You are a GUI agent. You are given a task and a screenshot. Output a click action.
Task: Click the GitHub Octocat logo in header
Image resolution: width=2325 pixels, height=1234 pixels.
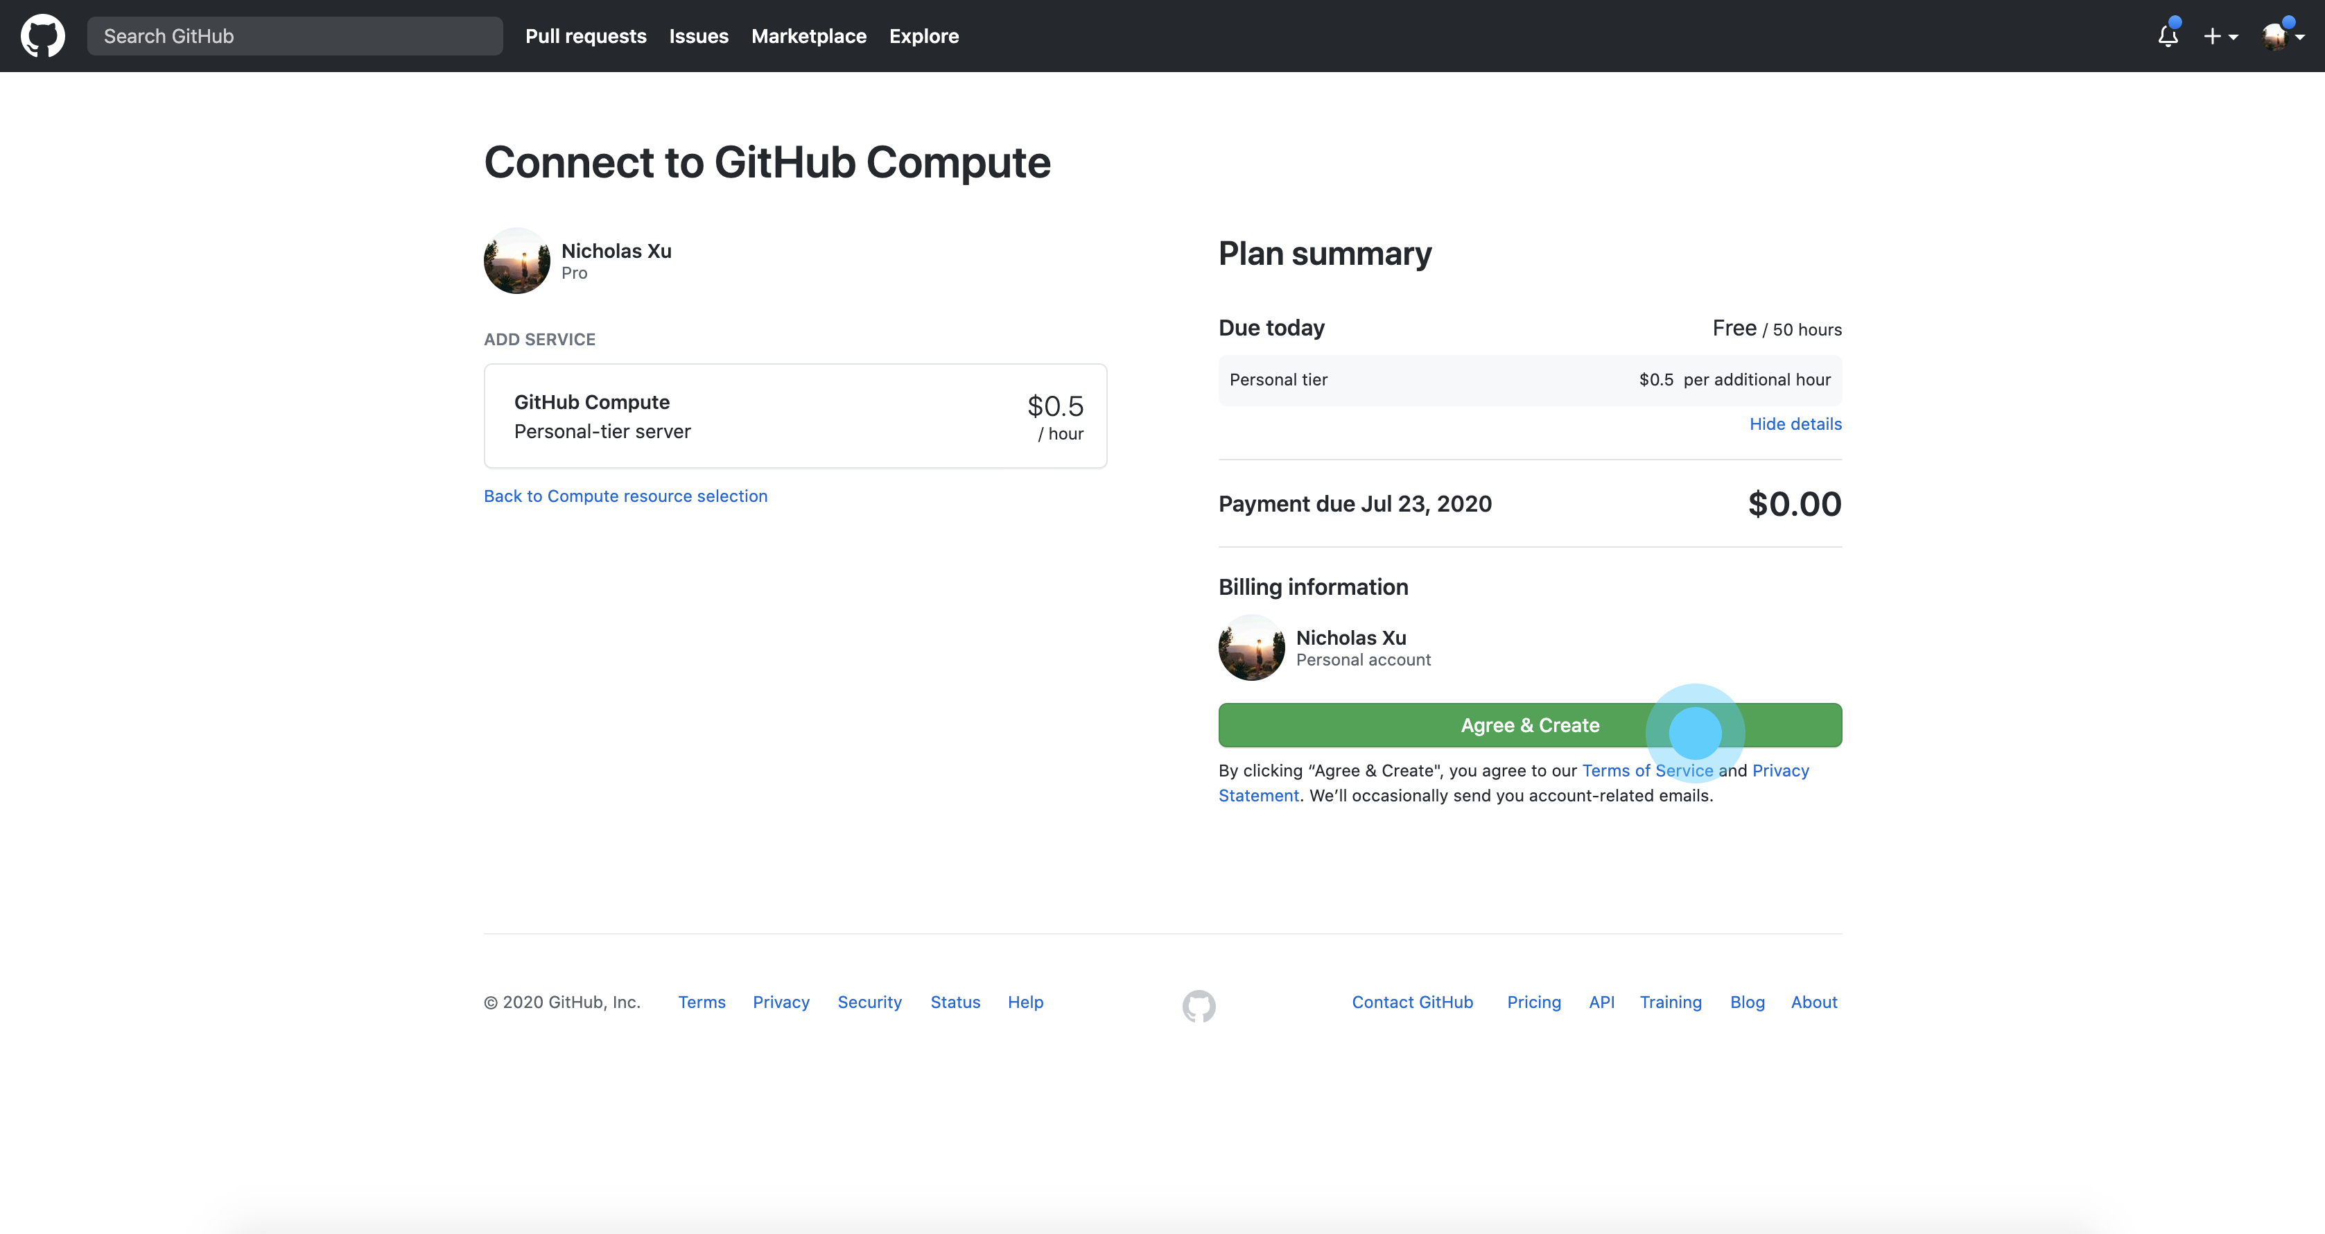(42, 36)
